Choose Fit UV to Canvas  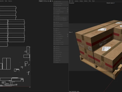[61, 24]
